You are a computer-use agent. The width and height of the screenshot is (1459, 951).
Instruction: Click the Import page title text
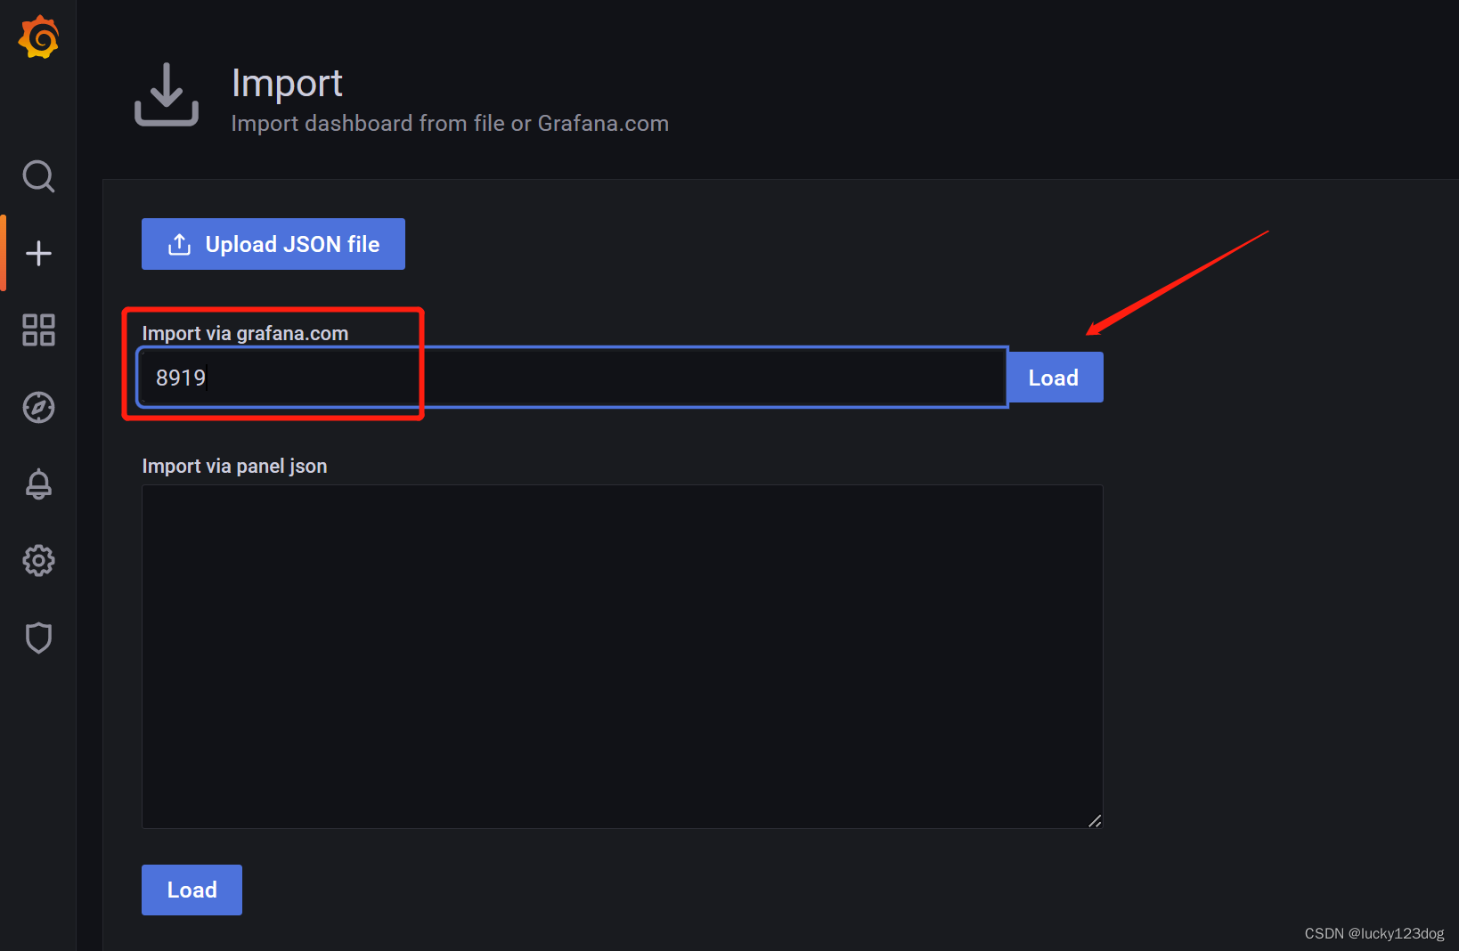tap(287, 83)
